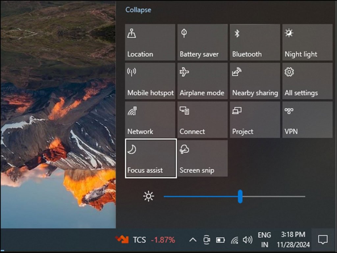Enable Airplane mode tile

click(202, 81)
